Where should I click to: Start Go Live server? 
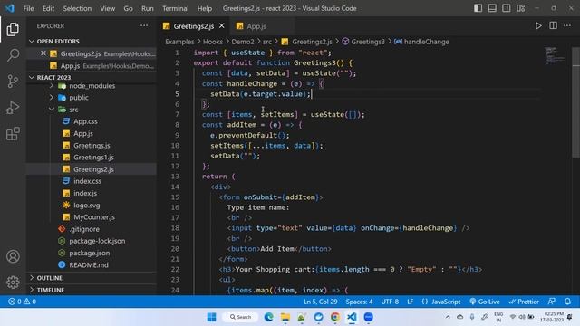point(485,302)
